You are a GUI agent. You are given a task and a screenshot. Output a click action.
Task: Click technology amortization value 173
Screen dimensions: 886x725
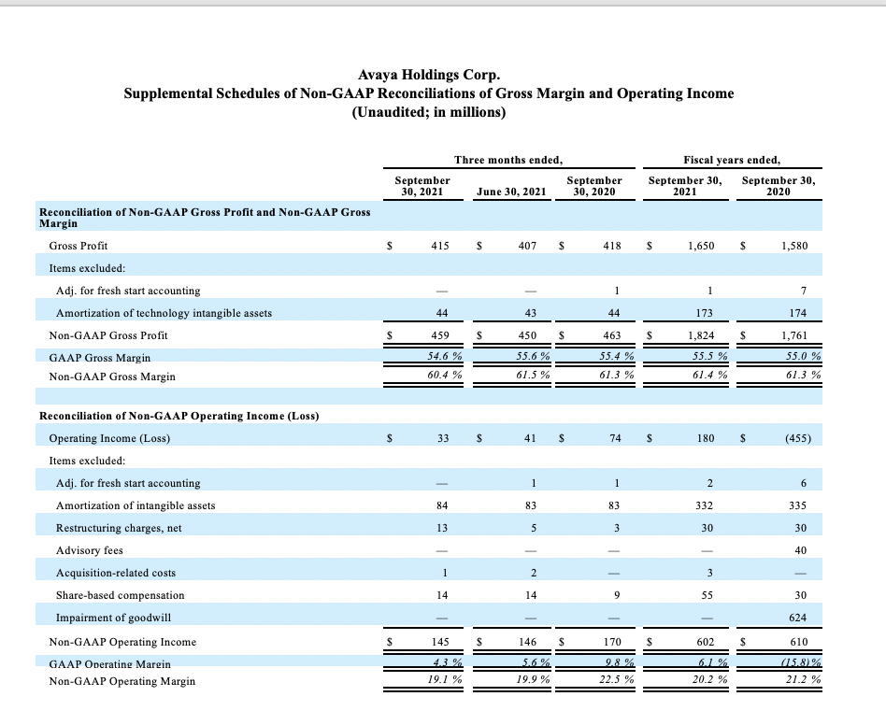(x=704, y=313)
